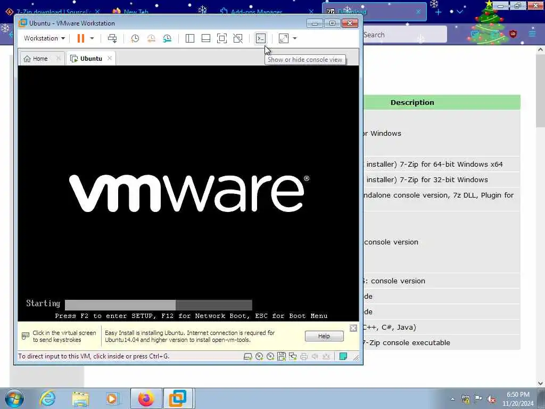Pause (suspend) the Ubuntu virtual machine

81,38
